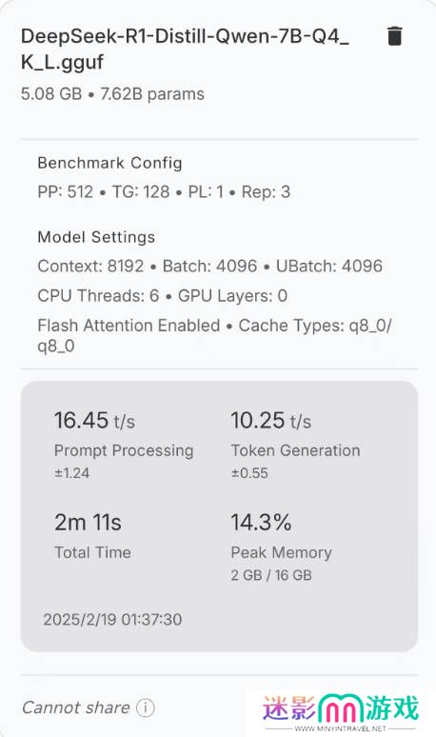Click the Token Generation label
Viewport: 436px width, 737px height.
coord(295,450)
